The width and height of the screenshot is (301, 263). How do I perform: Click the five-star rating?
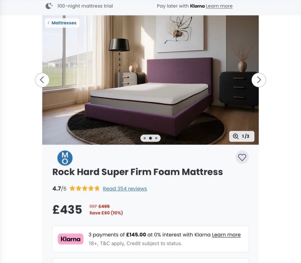(x=85, y=188)
